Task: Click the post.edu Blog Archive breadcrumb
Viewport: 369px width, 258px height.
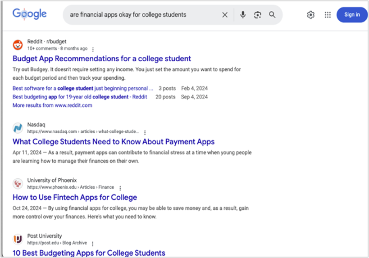Action: point(57,243)
